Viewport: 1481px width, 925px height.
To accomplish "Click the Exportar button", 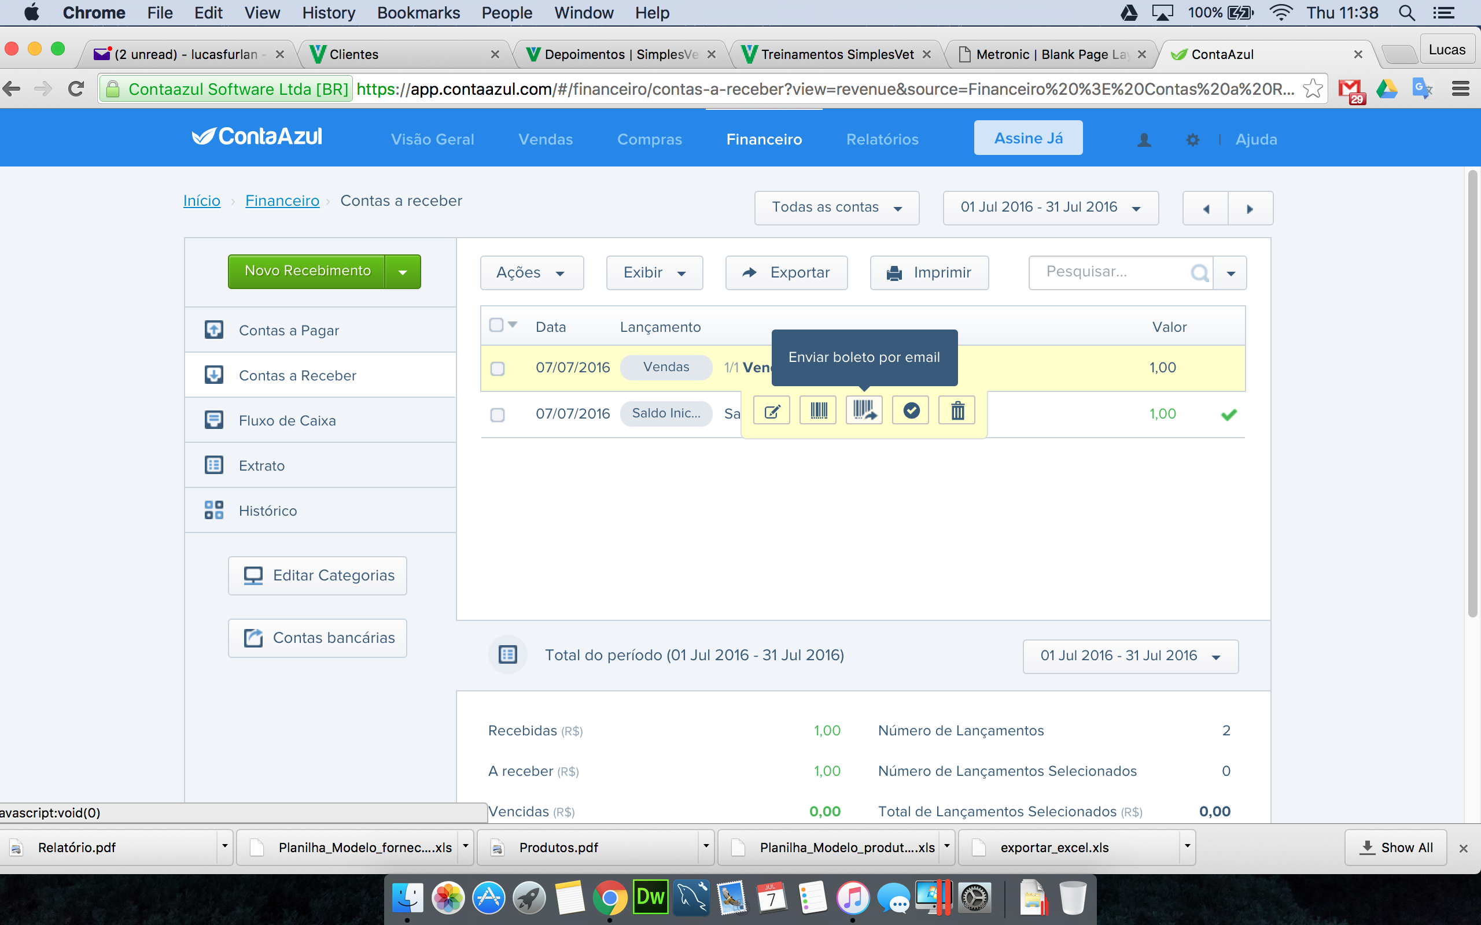I will (x=786, y=273).
